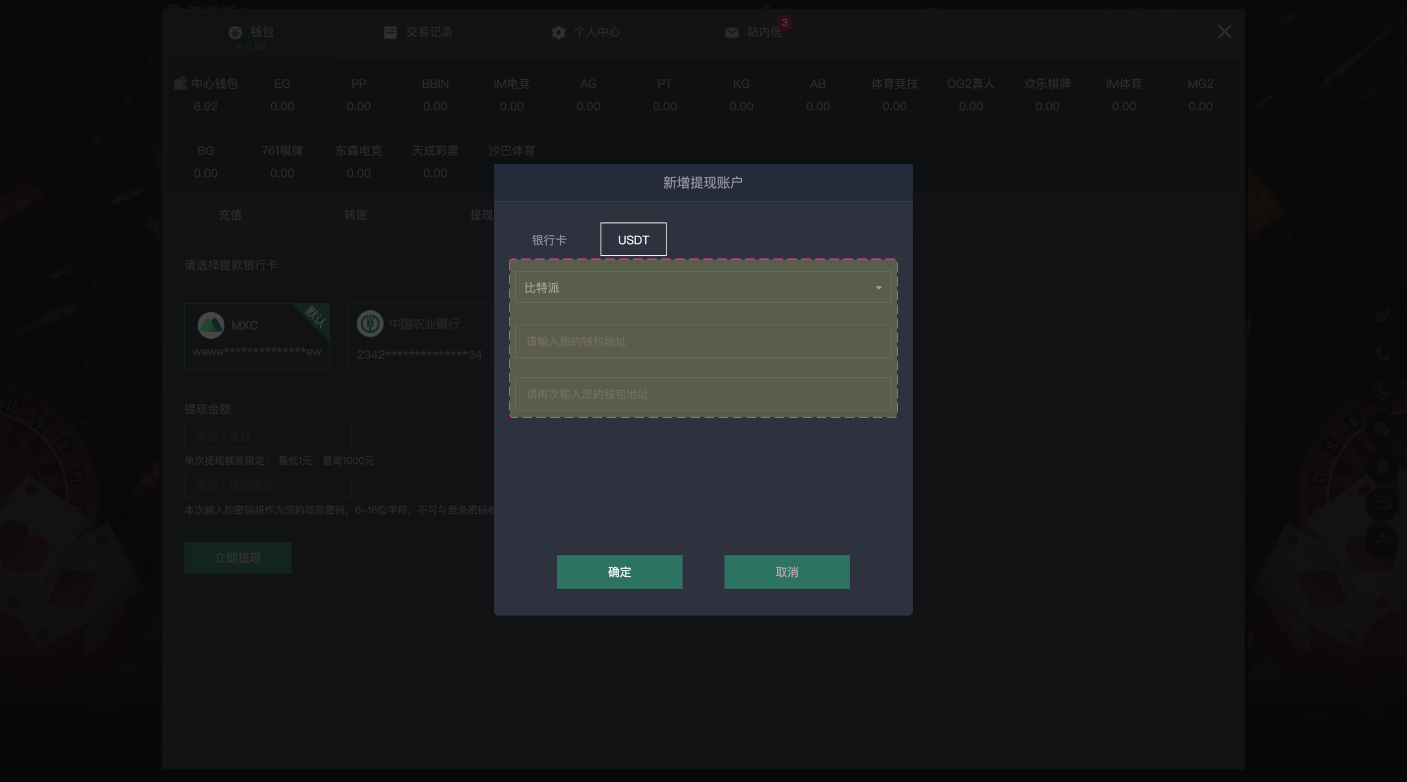
Task: Close the panel with the X icon
Action: (x=1224, y=32)
